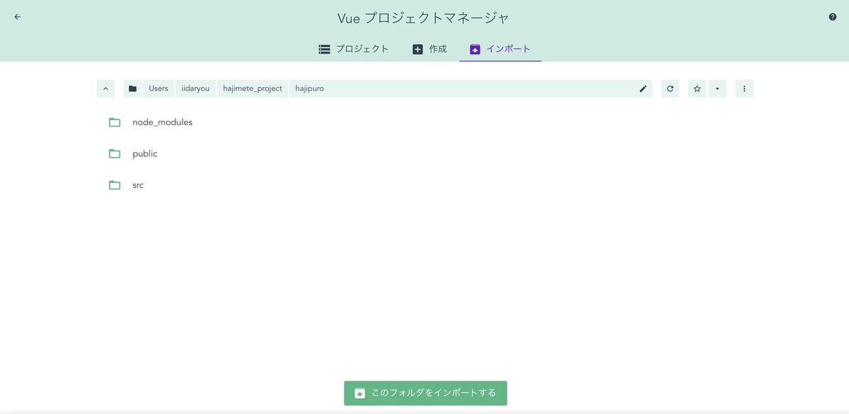Switch to 作成 tab
Image resolution: width=849 pixels, height=414 pixels.
click(x=429, y=49)
